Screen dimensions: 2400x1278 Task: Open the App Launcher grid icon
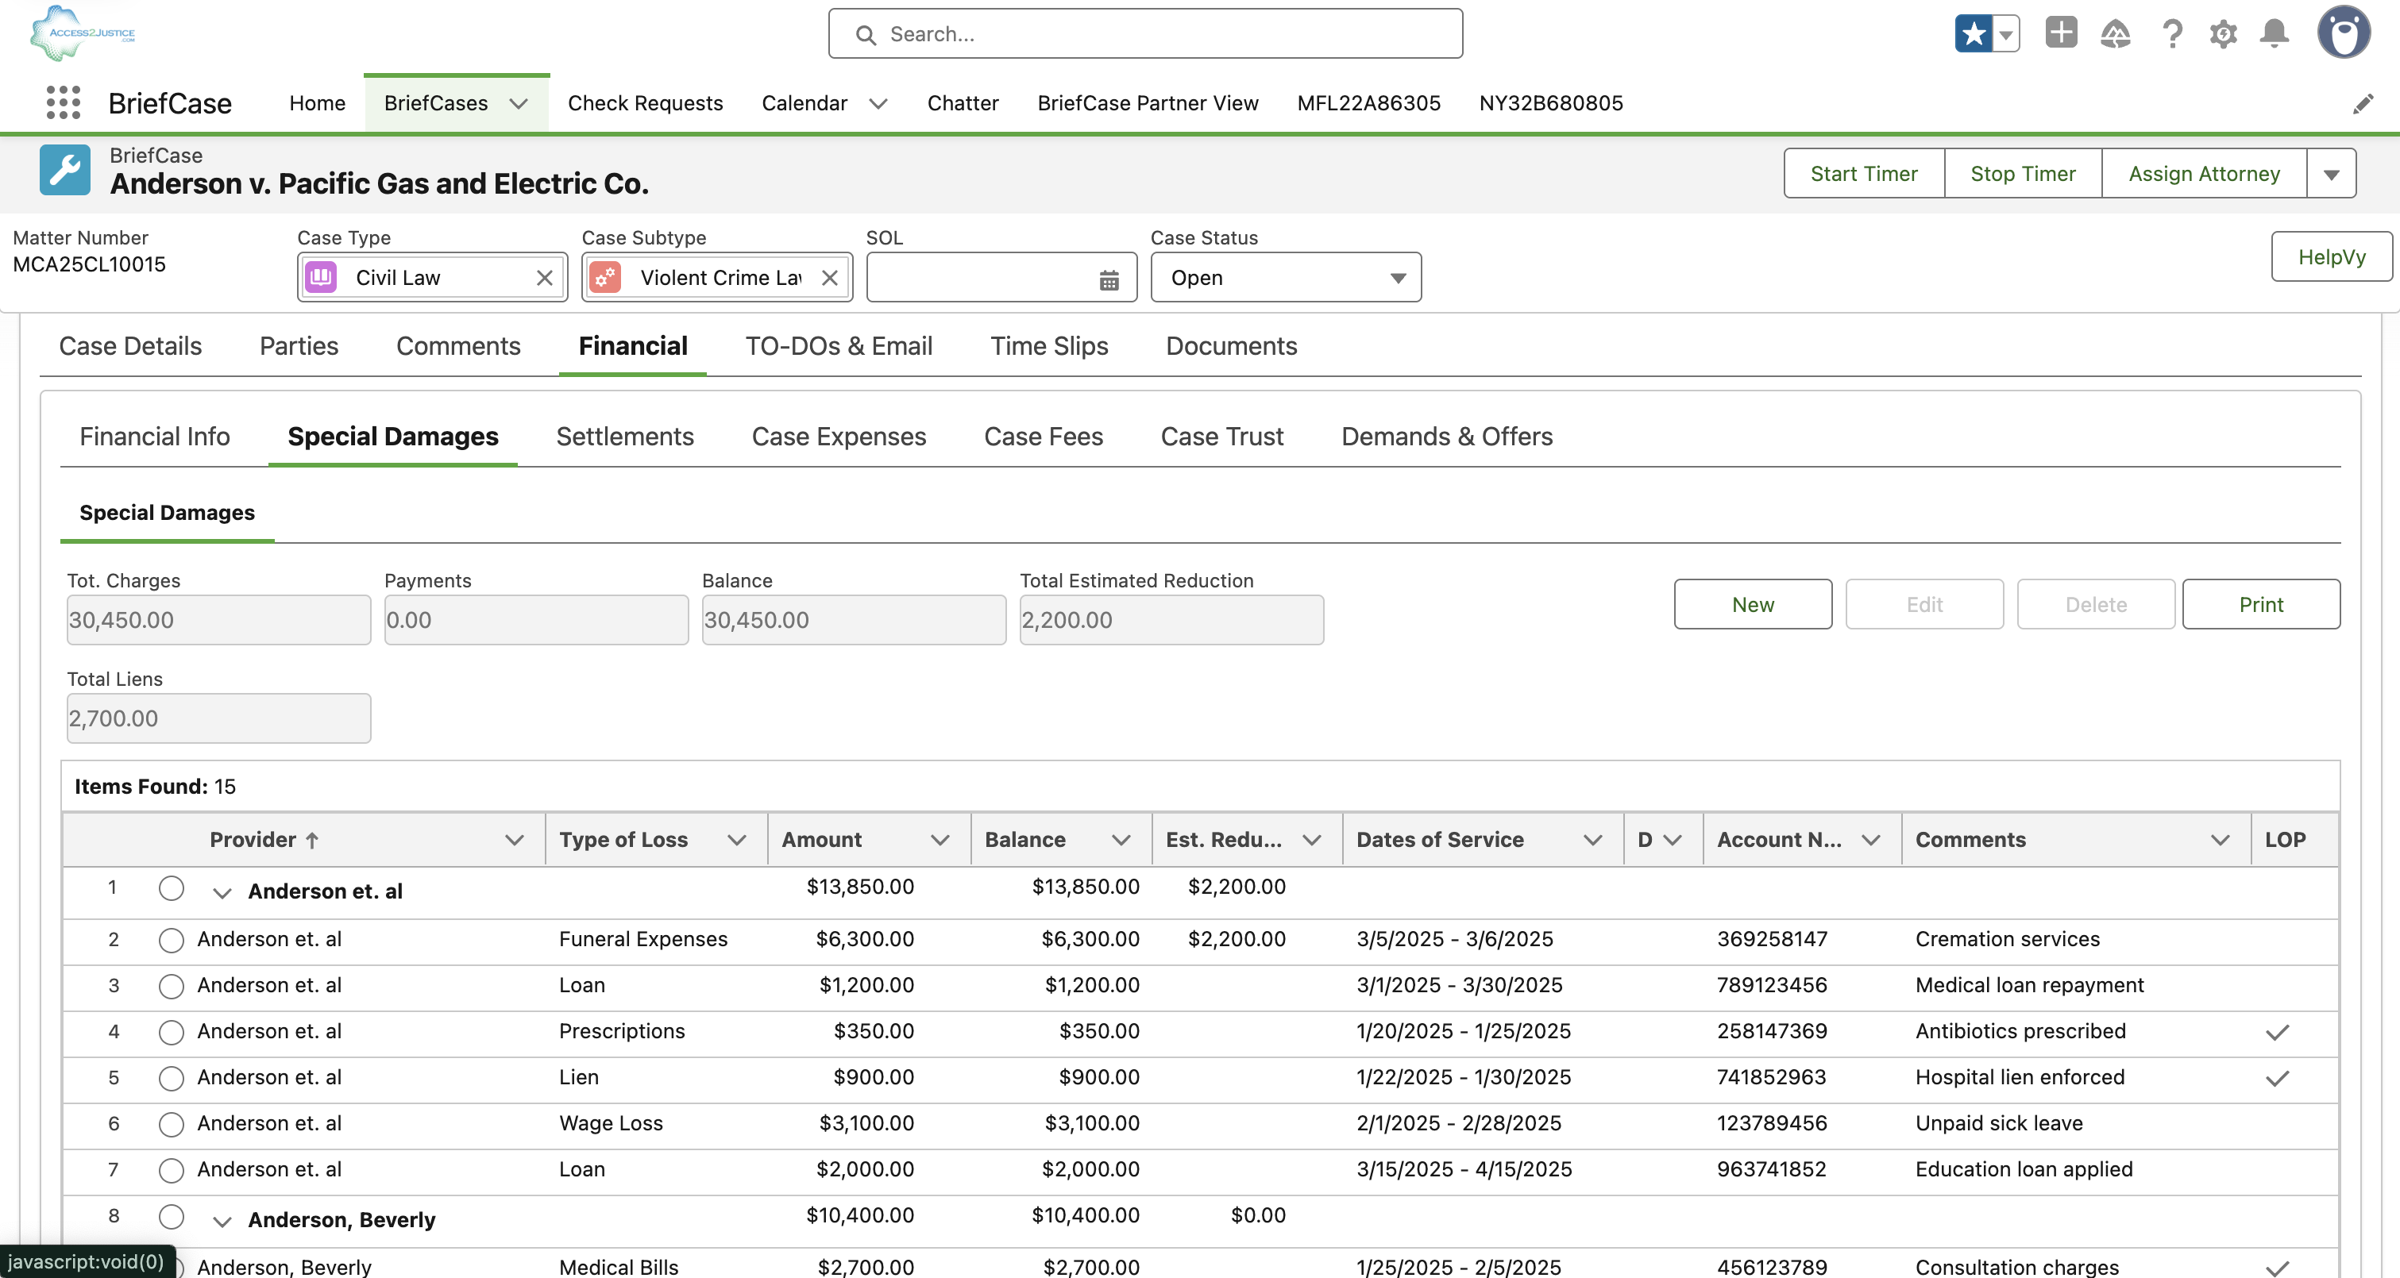64,102
